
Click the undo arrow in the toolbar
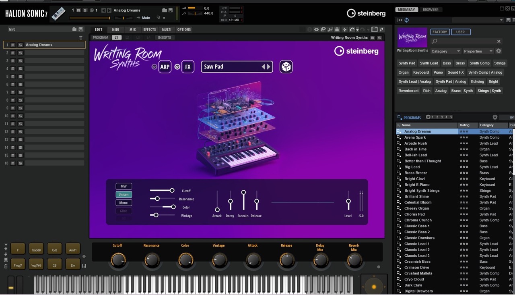pos(352,29)
